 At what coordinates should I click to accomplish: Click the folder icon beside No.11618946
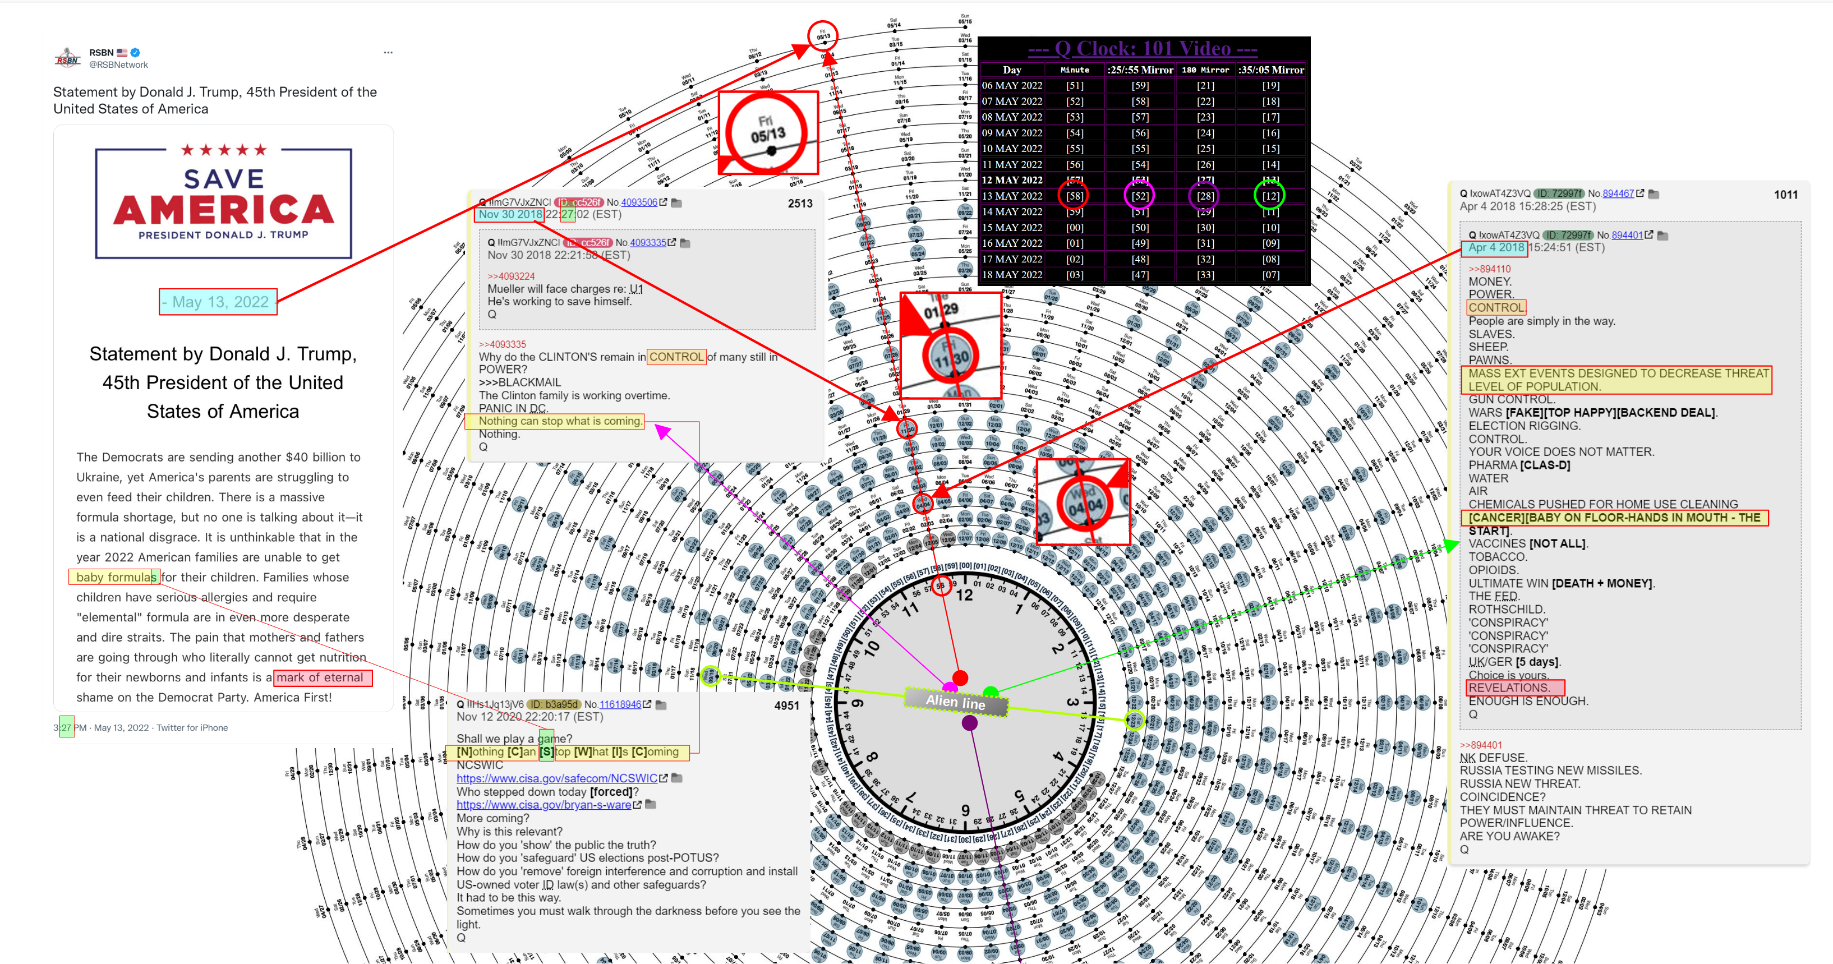click(660, 705)
